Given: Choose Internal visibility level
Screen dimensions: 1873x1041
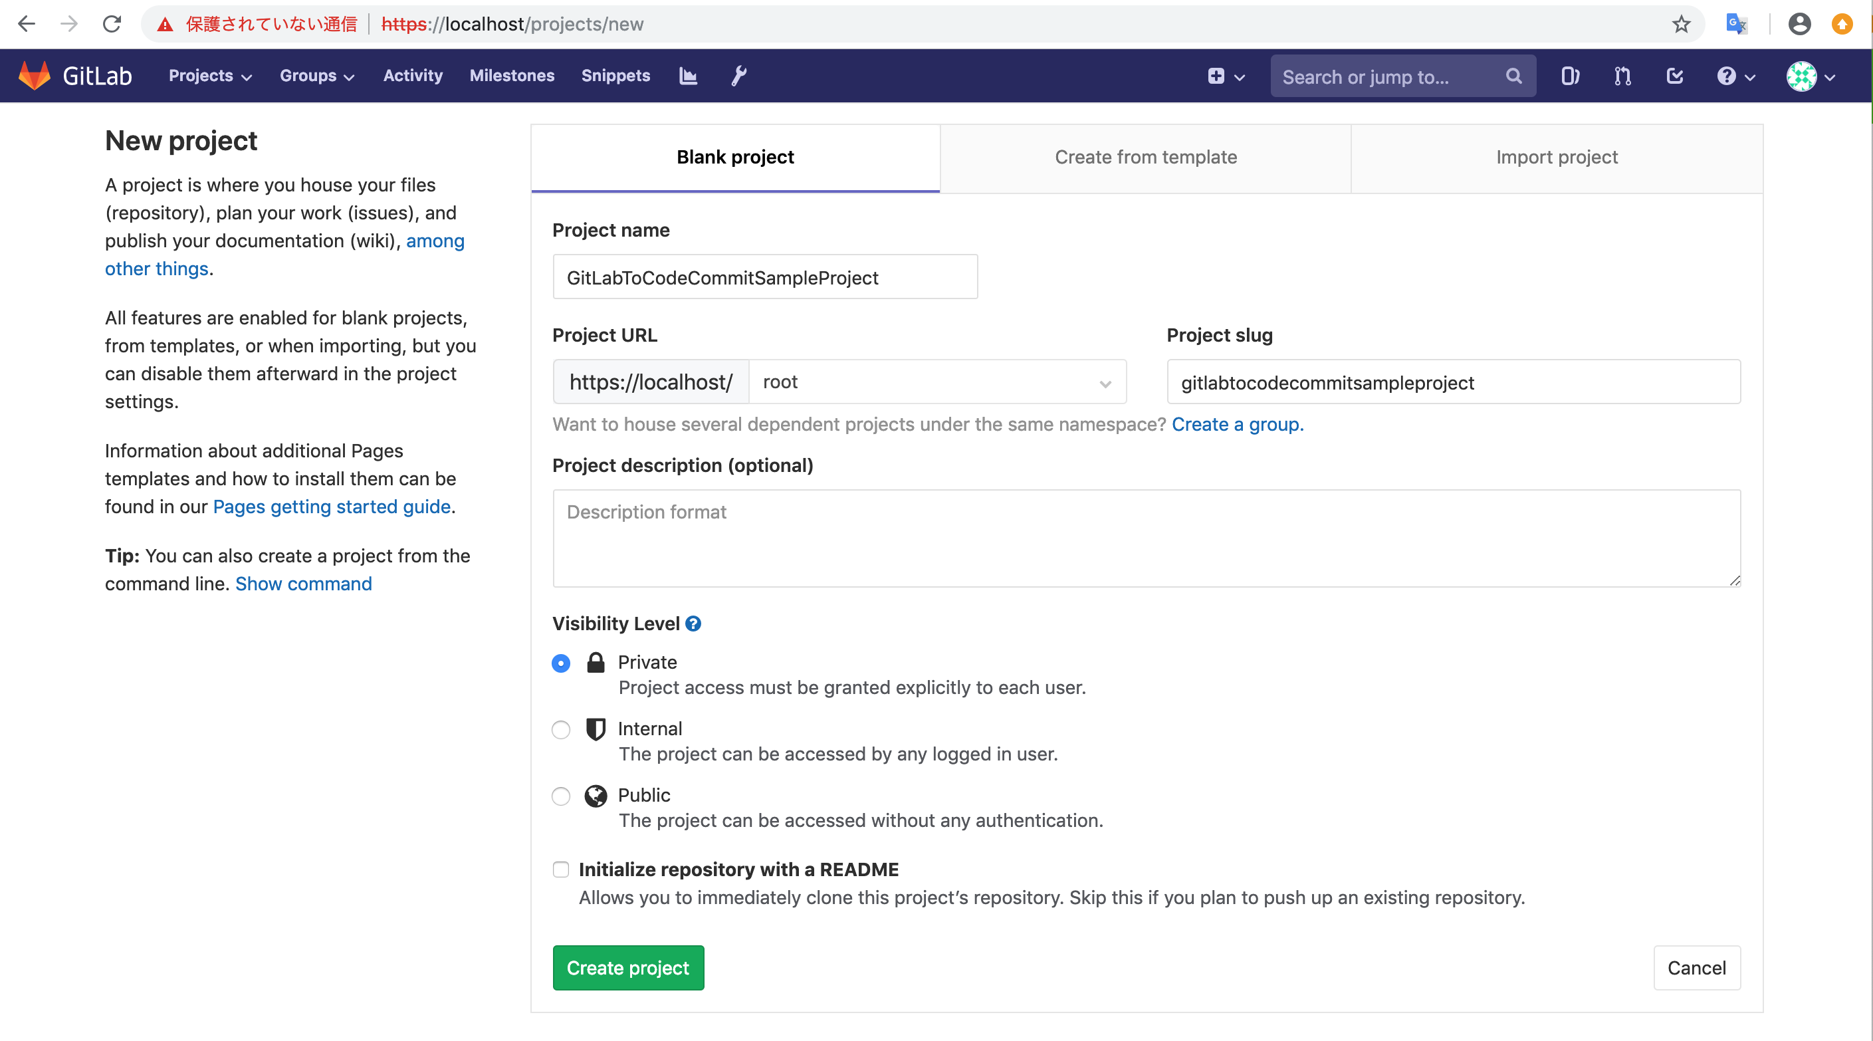Looking at the screenshot, I should tap(560, 730).
